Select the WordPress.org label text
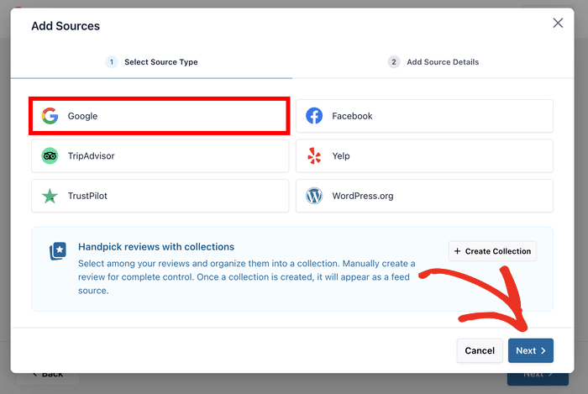 pos(362,196)
